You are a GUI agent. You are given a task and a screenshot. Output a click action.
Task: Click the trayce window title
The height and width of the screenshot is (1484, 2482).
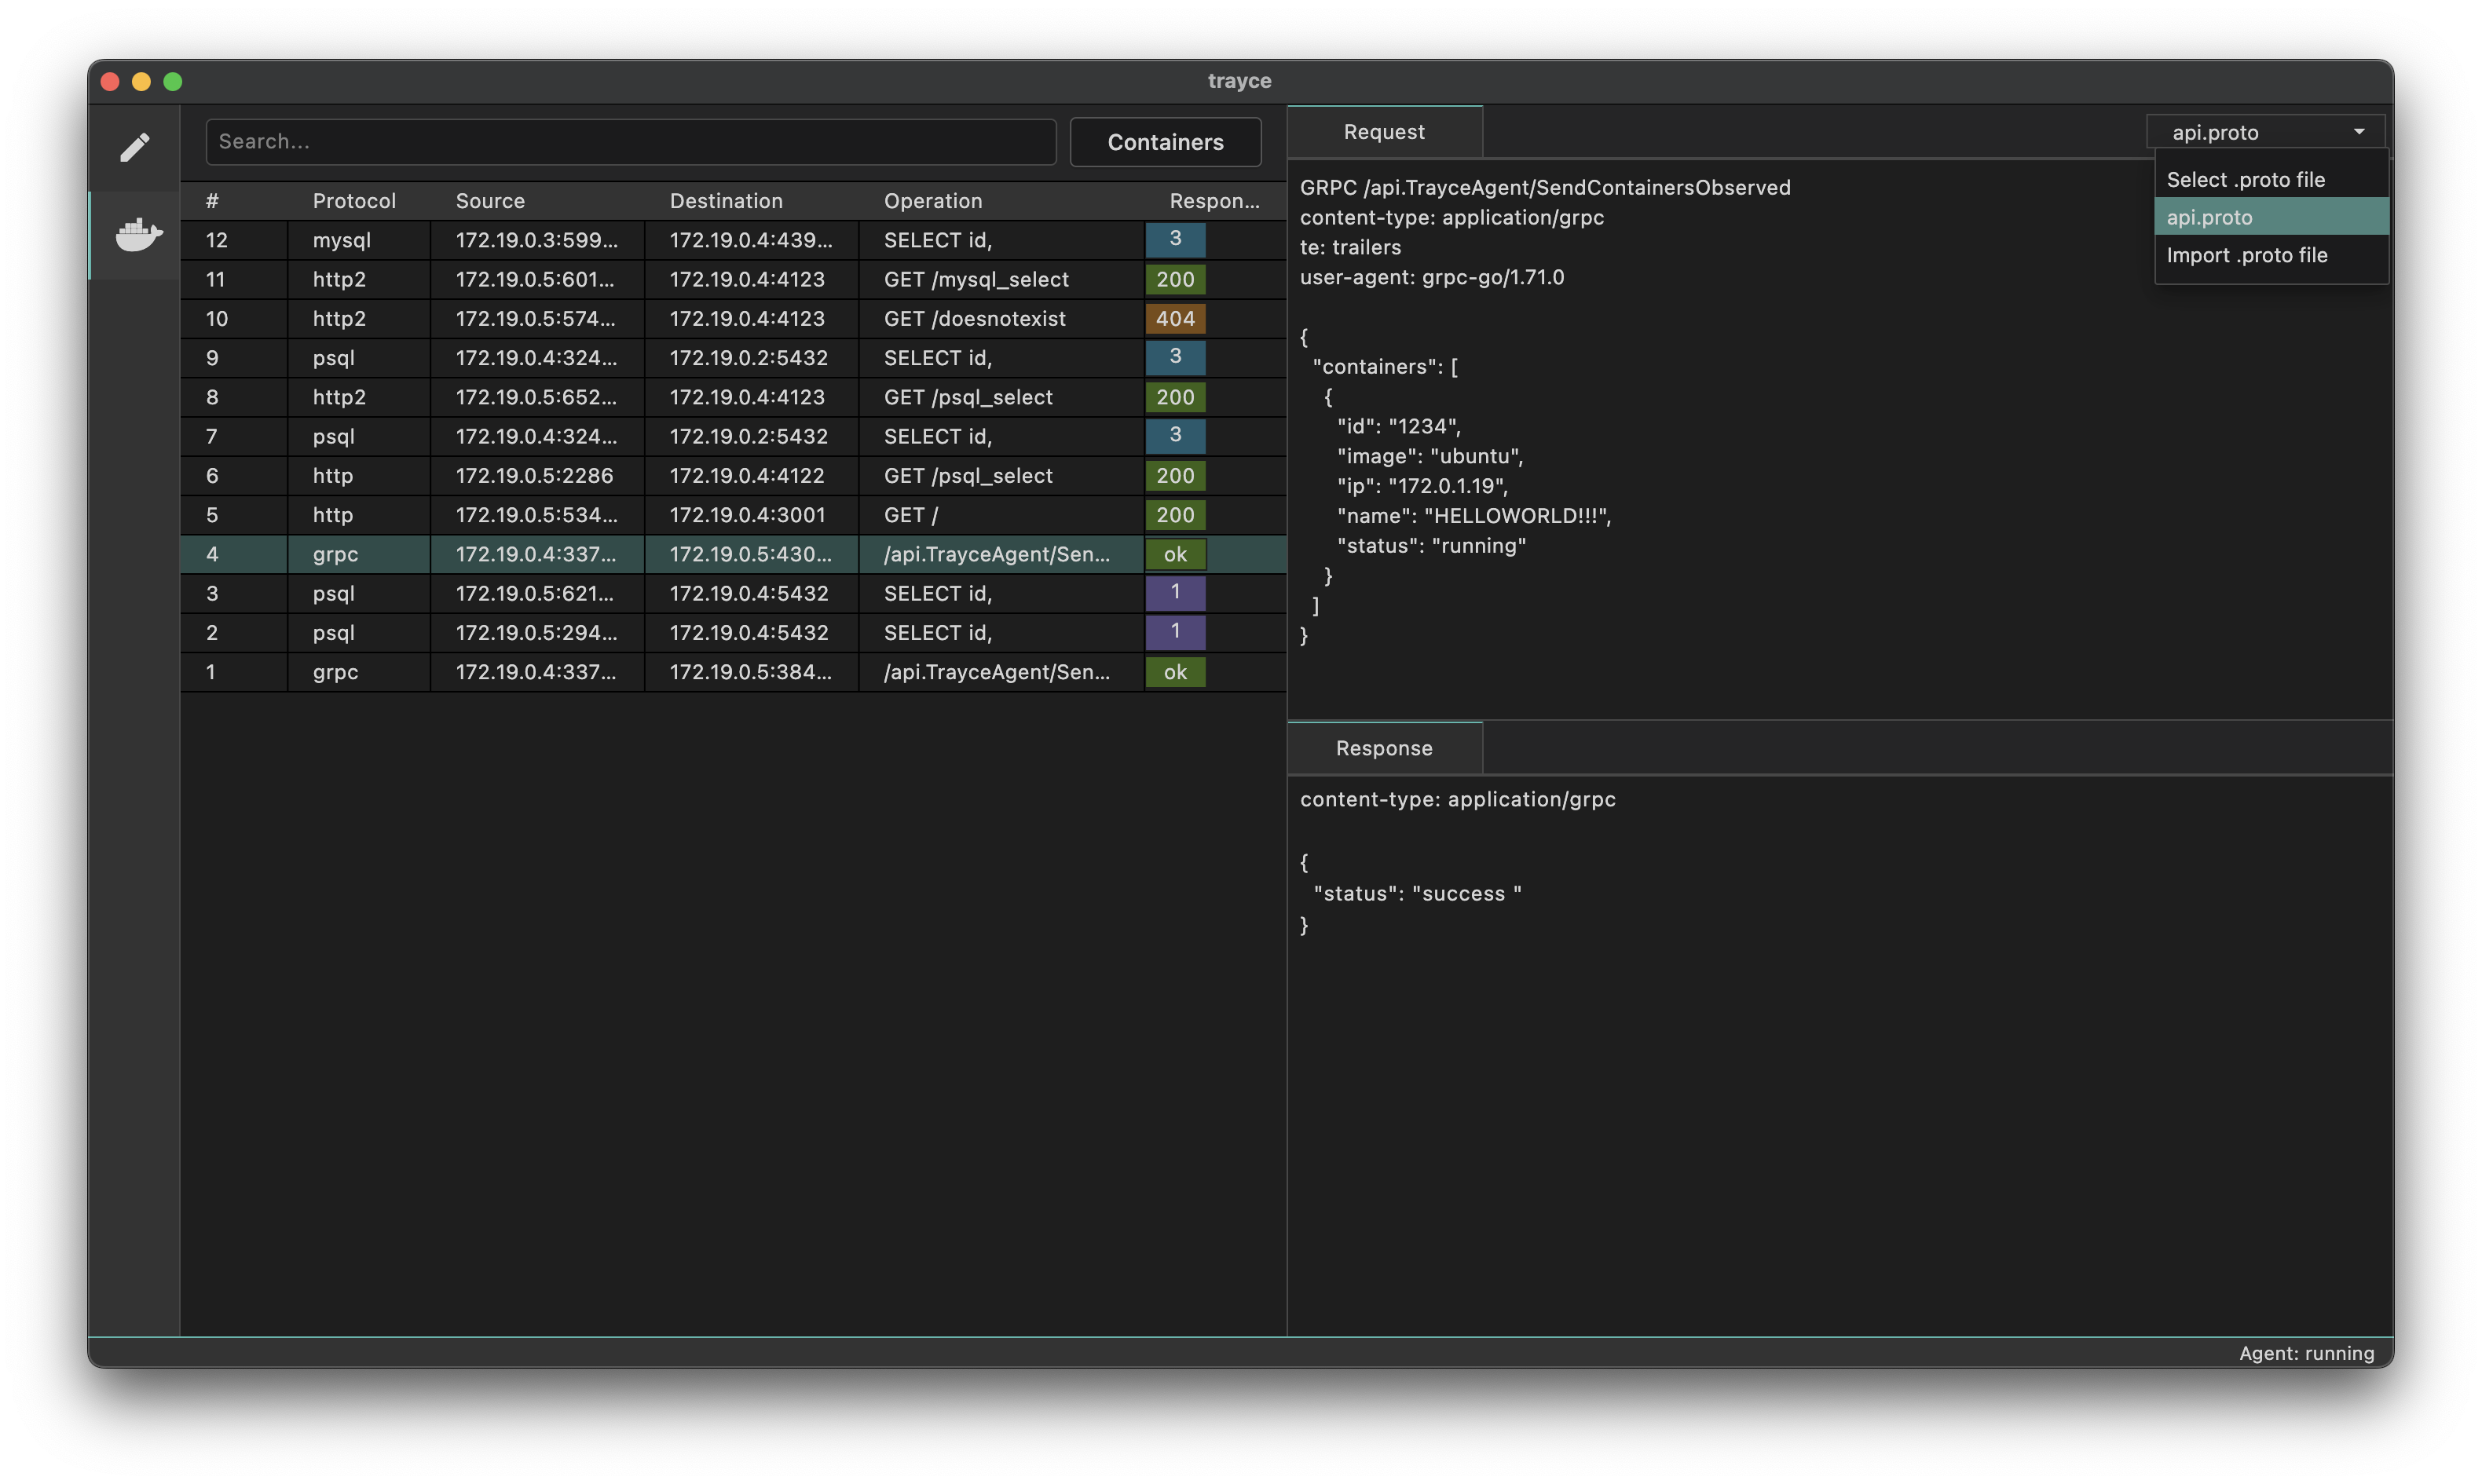click(1239, 81)
